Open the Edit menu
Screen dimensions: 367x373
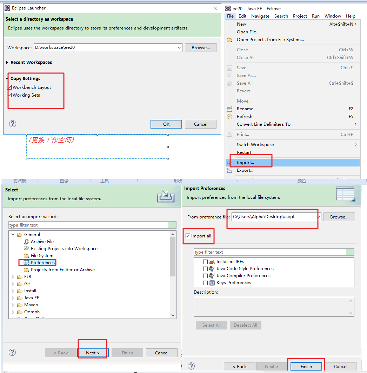(242, 16)
